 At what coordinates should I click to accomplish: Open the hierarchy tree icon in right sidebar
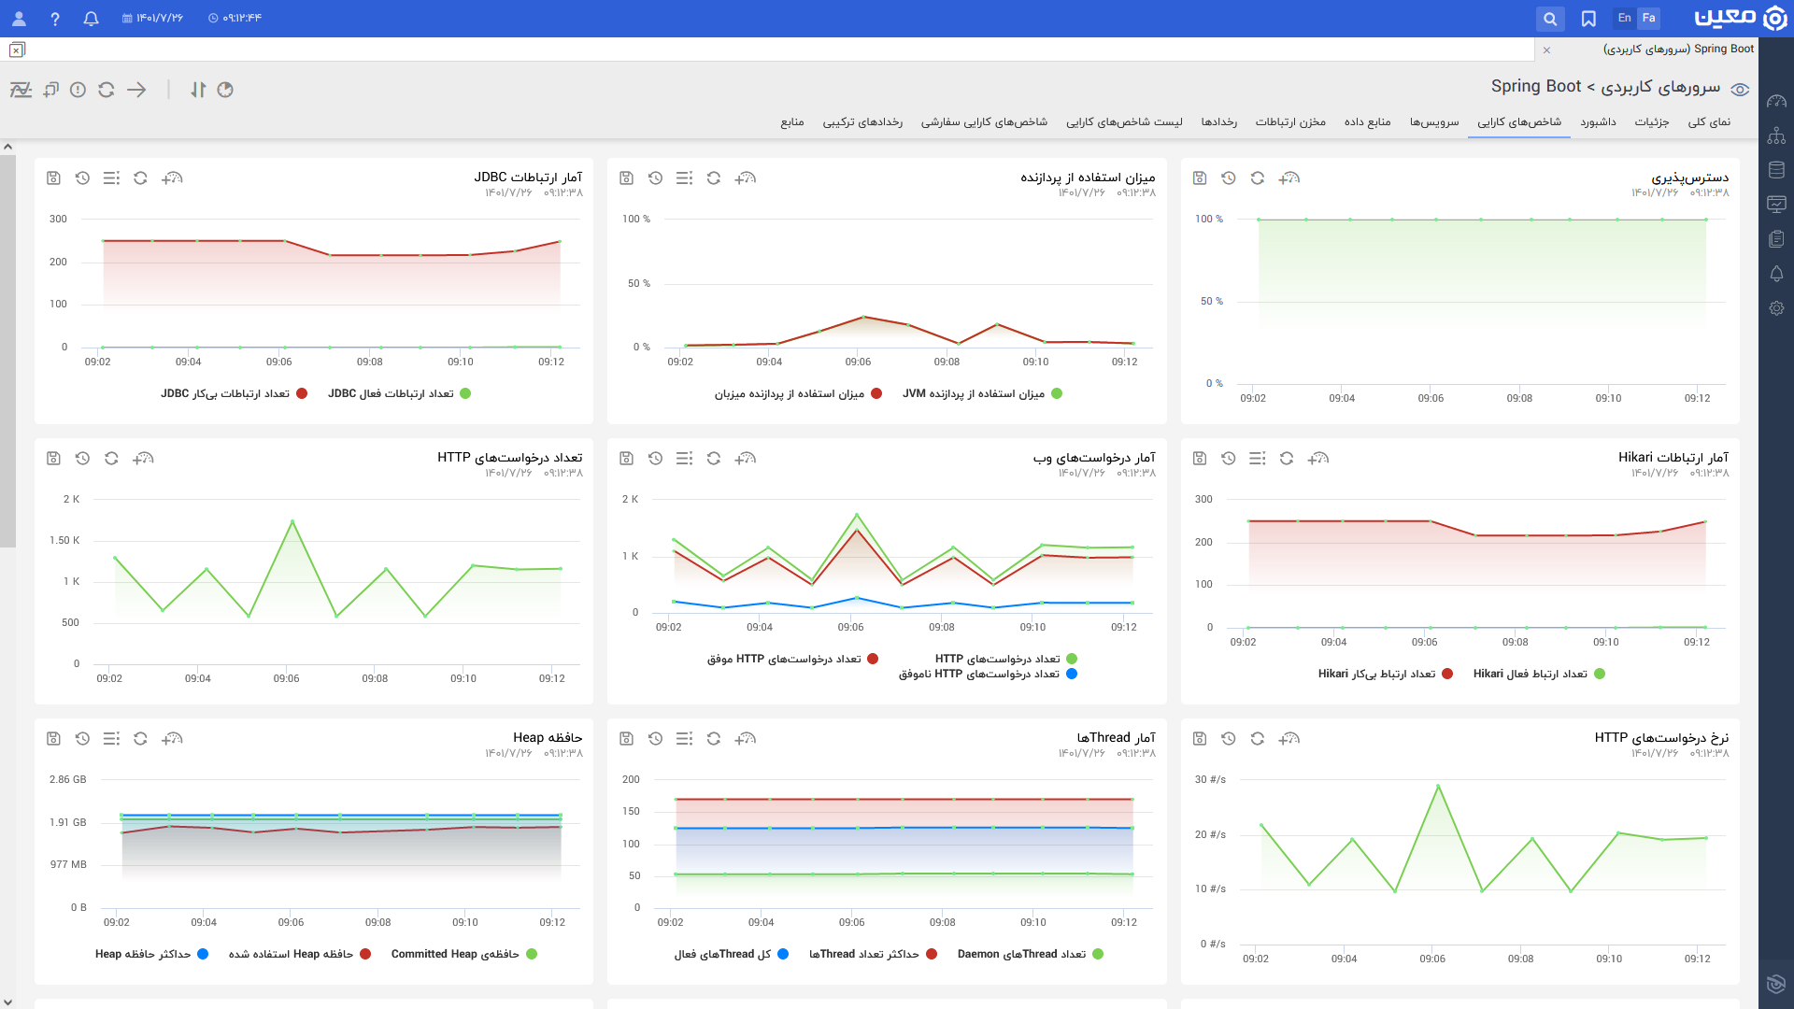(1776, 136)
